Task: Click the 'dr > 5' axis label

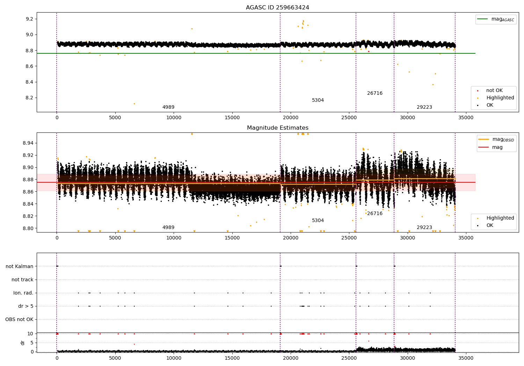Action: [26, 306]
